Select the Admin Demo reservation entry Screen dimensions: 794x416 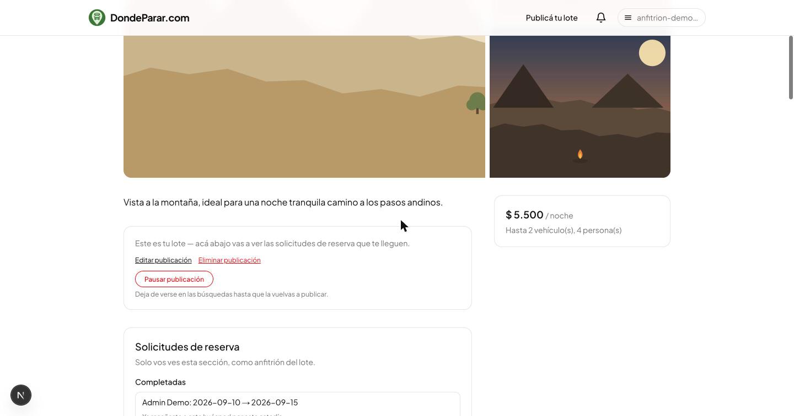[298, 404]
